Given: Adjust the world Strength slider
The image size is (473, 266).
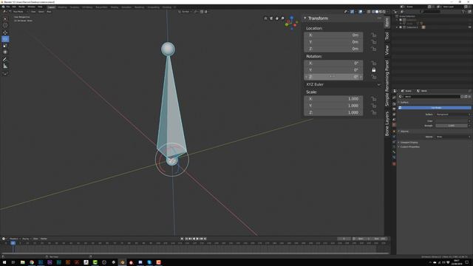Looking at the screenshot, I should point(452,126).
